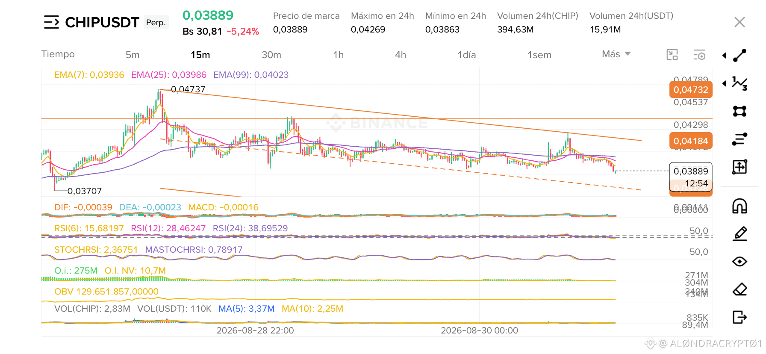Tap the Bs 30,81 converted price
766x354 pixels.
click(x=202, y=32)
